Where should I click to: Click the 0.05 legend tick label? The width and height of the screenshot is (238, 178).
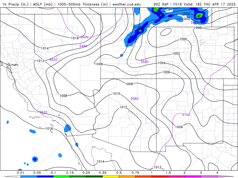click(37, 173)
